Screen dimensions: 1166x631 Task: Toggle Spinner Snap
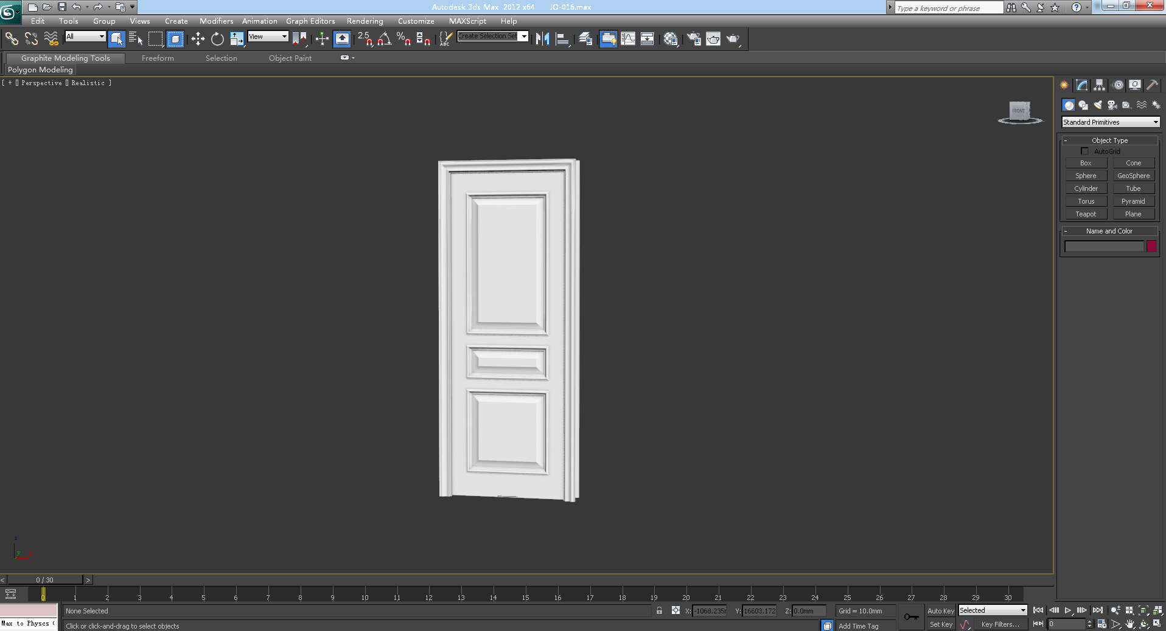pos(424,39)
